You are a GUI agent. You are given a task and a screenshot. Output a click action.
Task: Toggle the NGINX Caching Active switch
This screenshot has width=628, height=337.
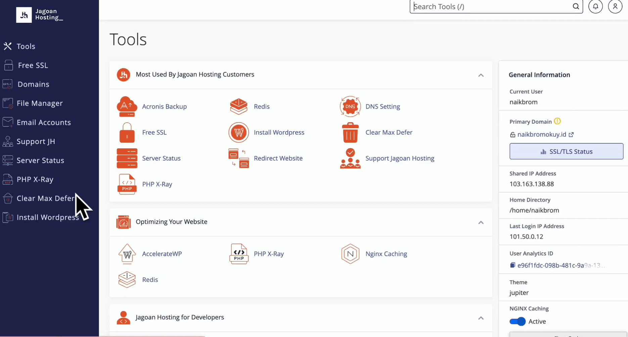pos(518,322)
